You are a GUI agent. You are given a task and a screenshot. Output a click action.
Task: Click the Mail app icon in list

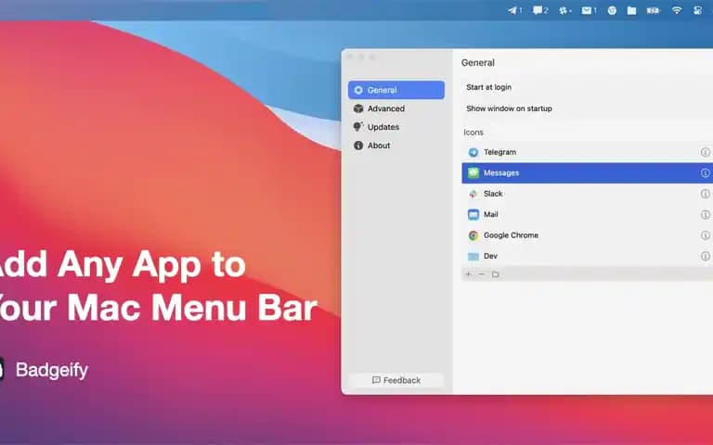pos(473,214)
